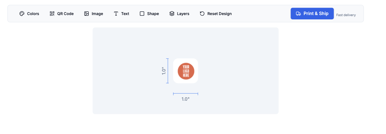The image size is (386, 134).
Task: Click Reset Design
Action: coord(216,14)
